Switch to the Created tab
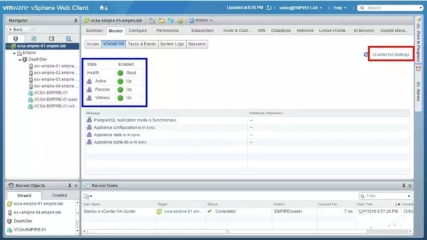427x240 pixels. tap(59, 195)
